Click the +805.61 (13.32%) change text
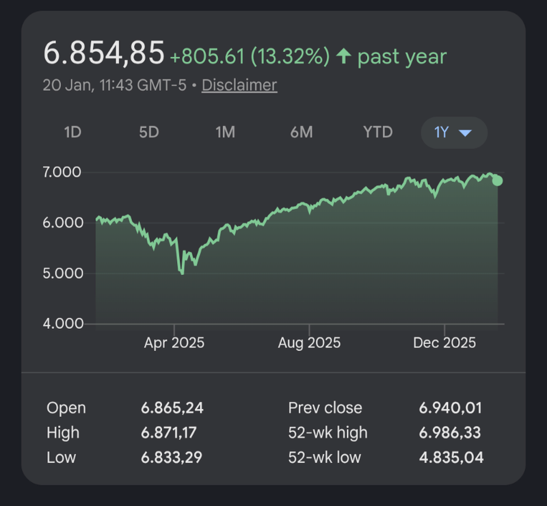 250,56
